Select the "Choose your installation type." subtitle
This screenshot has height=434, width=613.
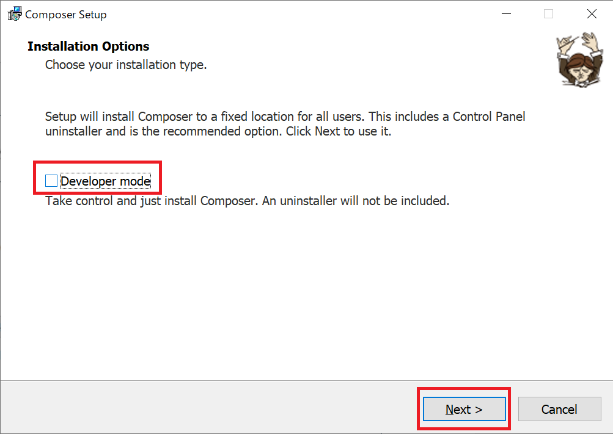[x=126, y=65]
